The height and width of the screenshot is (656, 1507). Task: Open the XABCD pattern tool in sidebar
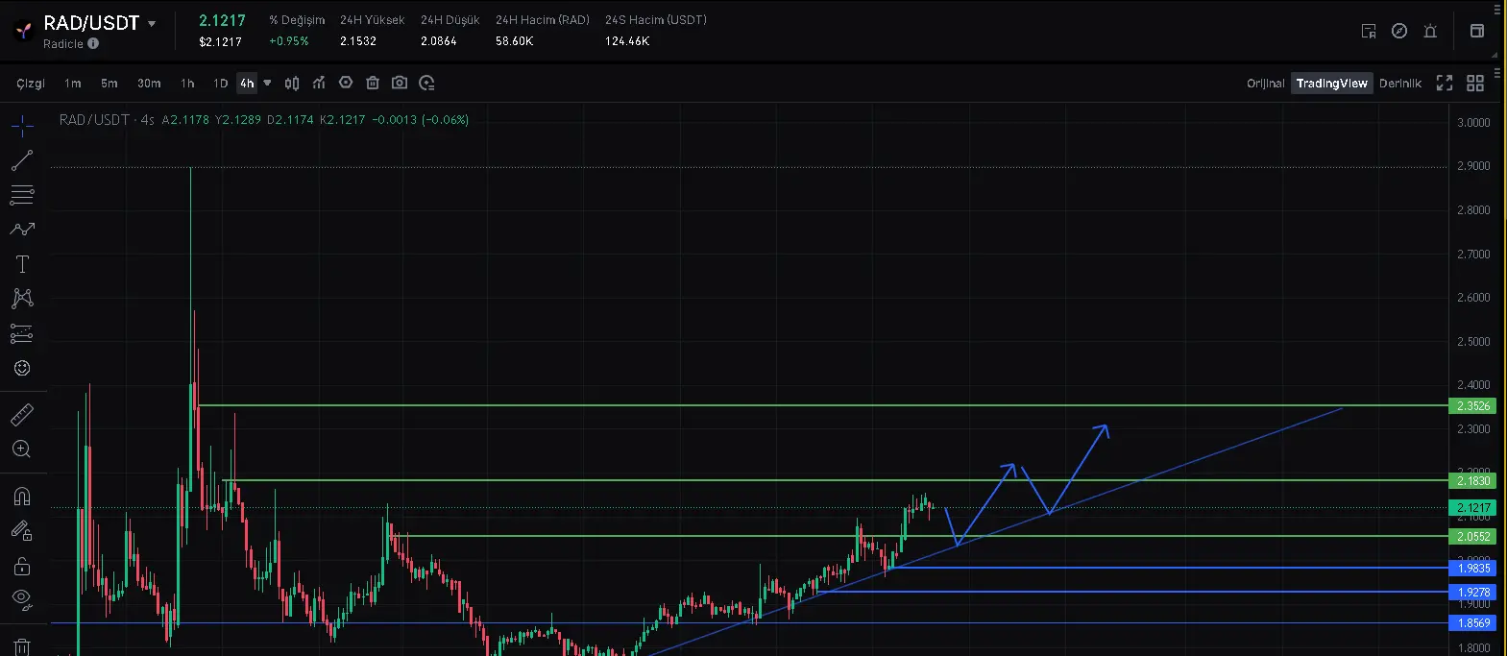coord(22,299)
